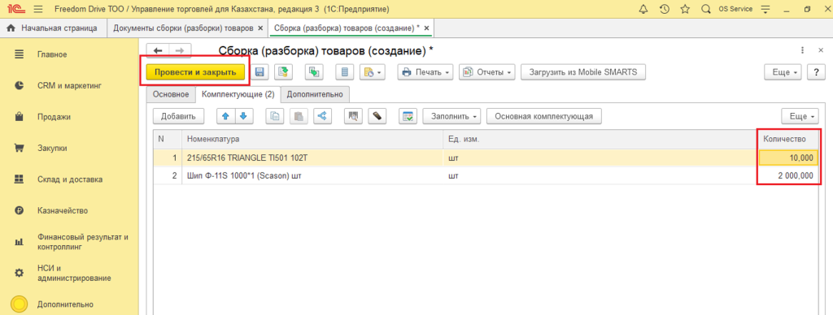
Task: Open the Продажи section
Action: pos(55,117)
